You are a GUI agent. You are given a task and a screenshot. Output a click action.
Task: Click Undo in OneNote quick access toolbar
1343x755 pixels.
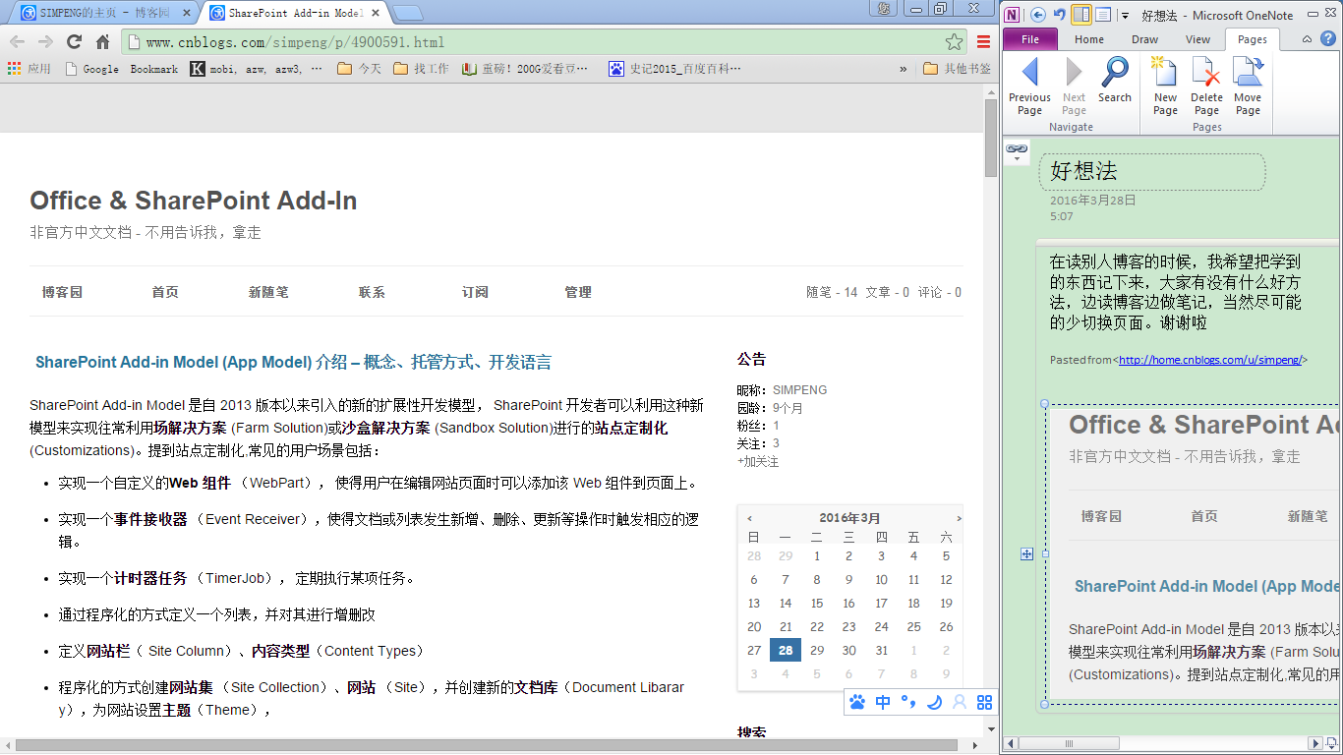(x=1059, y=15)
